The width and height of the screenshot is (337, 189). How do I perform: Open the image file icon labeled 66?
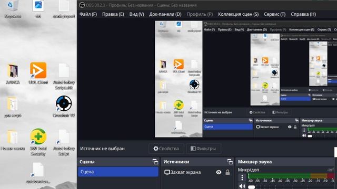tap(38, 8)
